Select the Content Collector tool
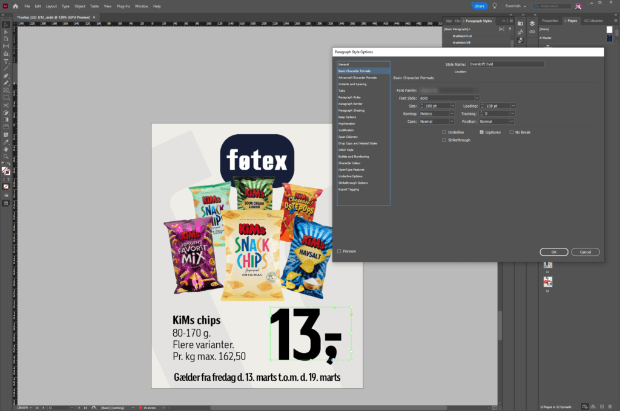Viewport: 620px width, 411px height. pyautogui.click(x=6, y=54)
